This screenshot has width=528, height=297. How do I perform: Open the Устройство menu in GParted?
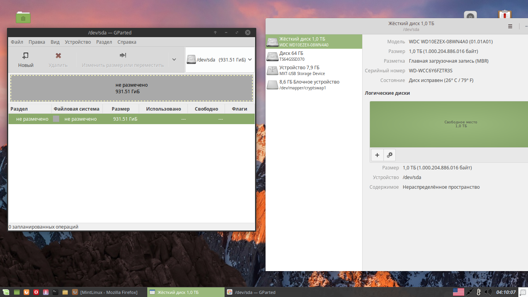coord(78,42)
